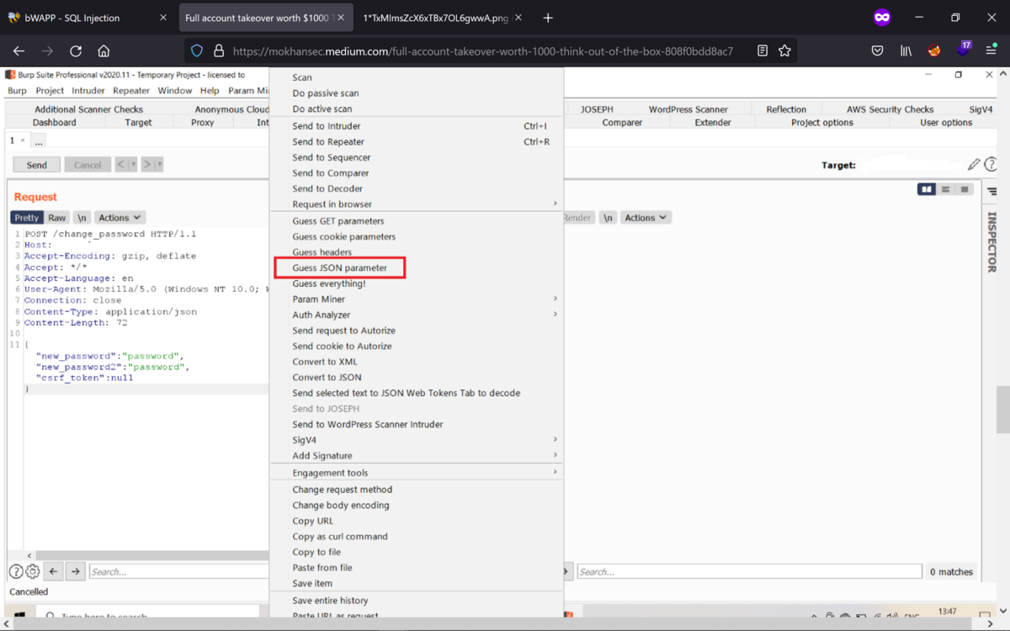Click the Cancel button
1010x631 pixels.
[x=88, y=165]
